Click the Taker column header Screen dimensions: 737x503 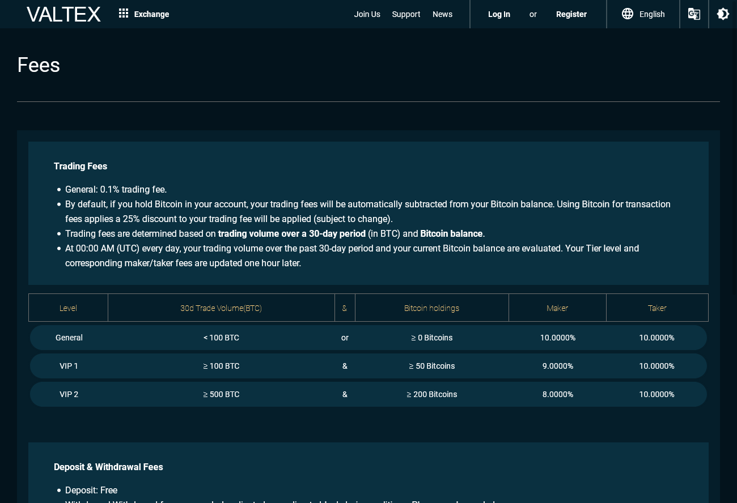coord(657,308)
